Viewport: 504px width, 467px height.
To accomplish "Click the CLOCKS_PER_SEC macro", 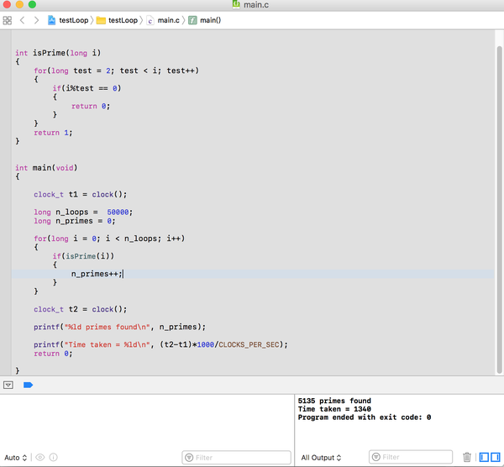I will pos(249,344).
